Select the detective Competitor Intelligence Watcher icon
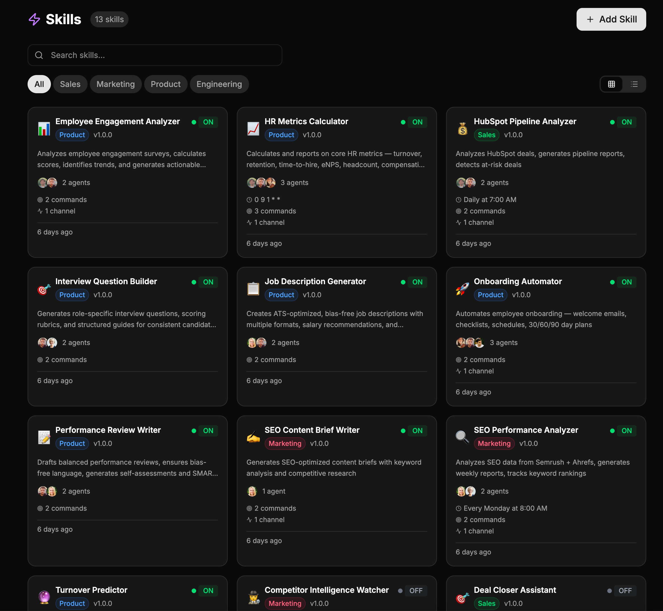This screenshot has width=663, height=611. [x=253, y=597]
